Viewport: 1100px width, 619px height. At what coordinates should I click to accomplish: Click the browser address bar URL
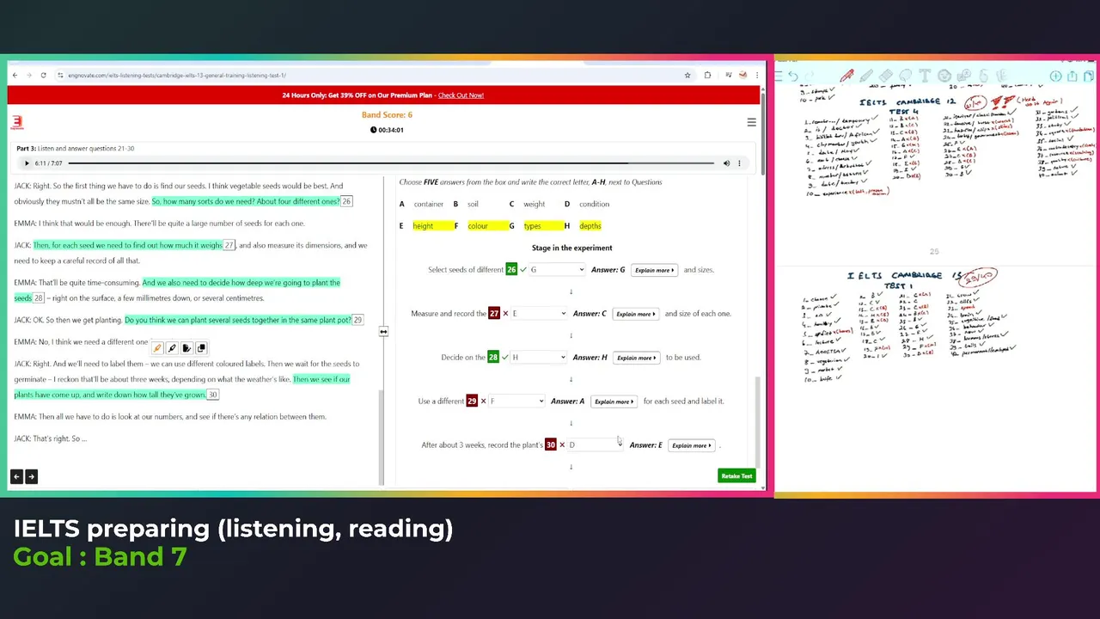(x=177, y=75)
